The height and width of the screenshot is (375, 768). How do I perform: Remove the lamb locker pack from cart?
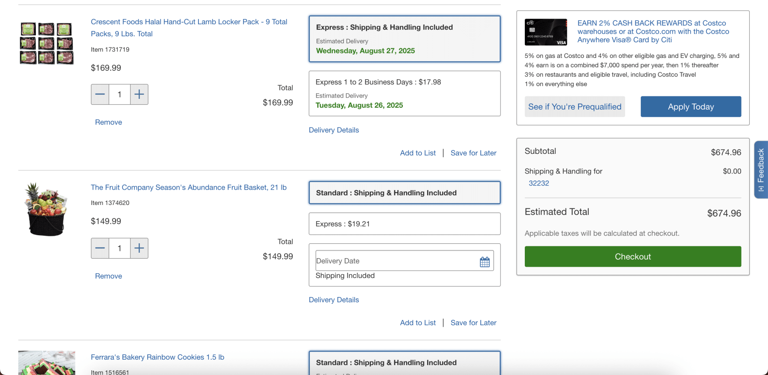(108, 122)
